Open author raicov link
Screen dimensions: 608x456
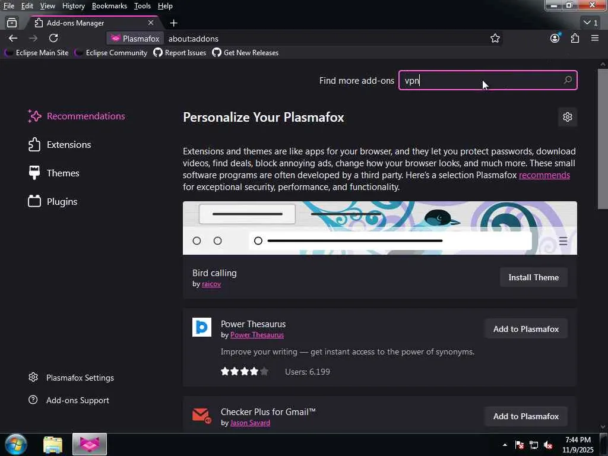coord(211,284)
